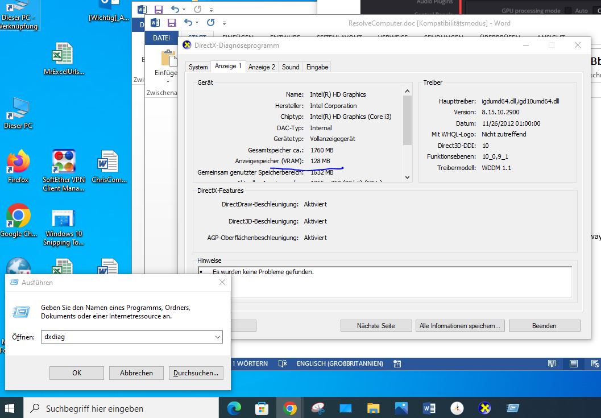Launch Firefox from desktop icon
Image resolution: width=601 pixels, height=418 pixels.
pos(18,167)
